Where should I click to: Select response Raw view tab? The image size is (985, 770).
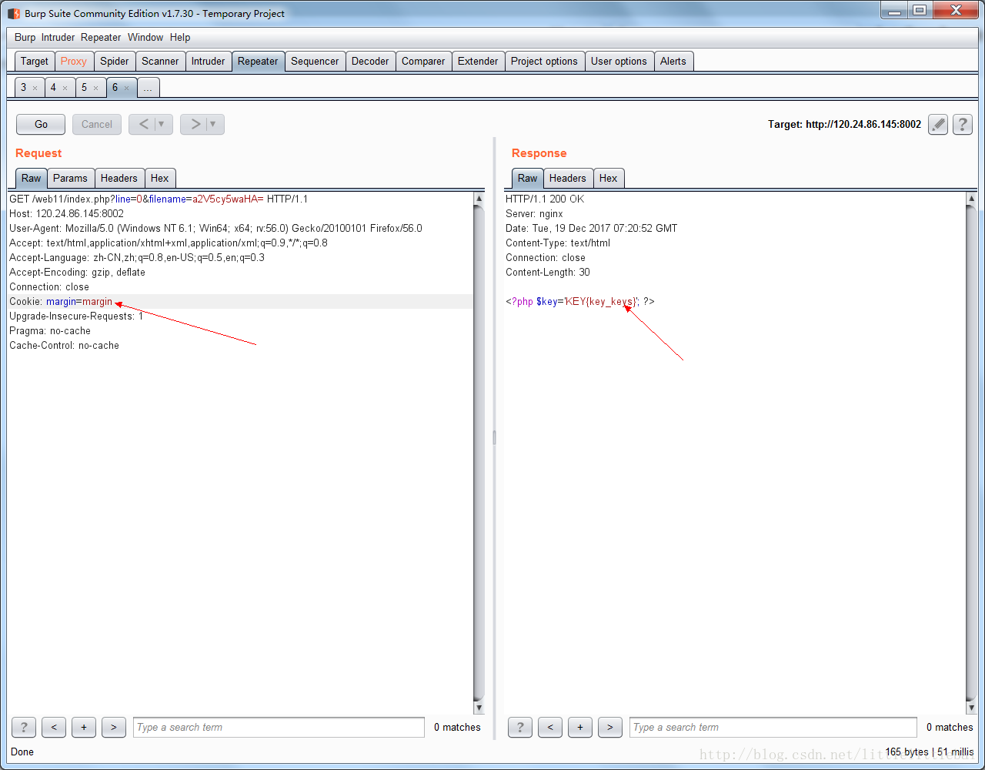click(x=528, y=178)
